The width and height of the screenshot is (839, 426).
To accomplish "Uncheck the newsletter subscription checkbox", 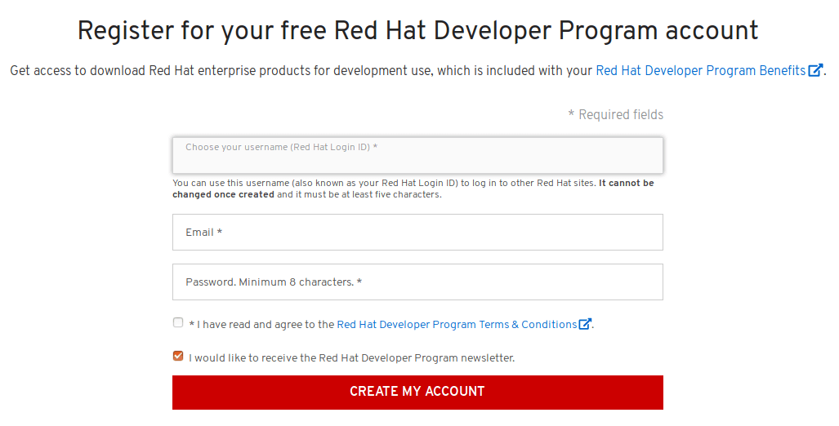I will point(178,356).
